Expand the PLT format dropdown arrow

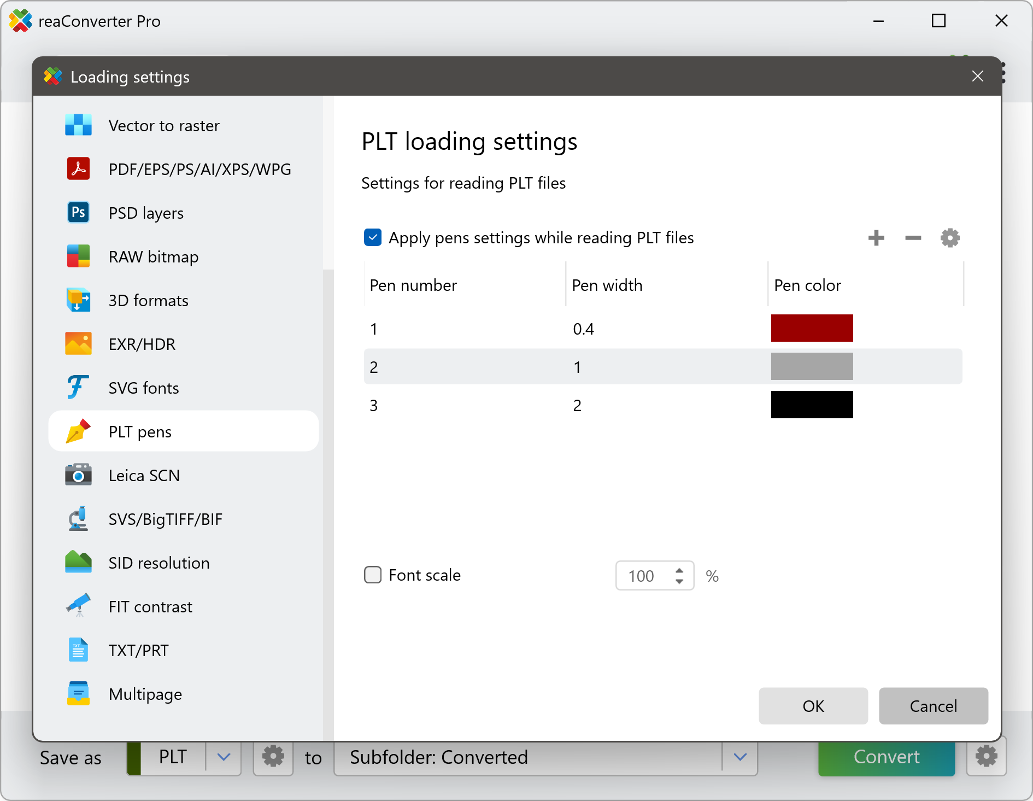pyautogui.click(x=224, y=757)
